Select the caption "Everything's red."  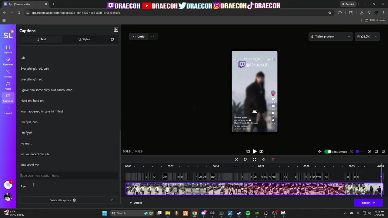pyautogui.click(x=32, y=79)
